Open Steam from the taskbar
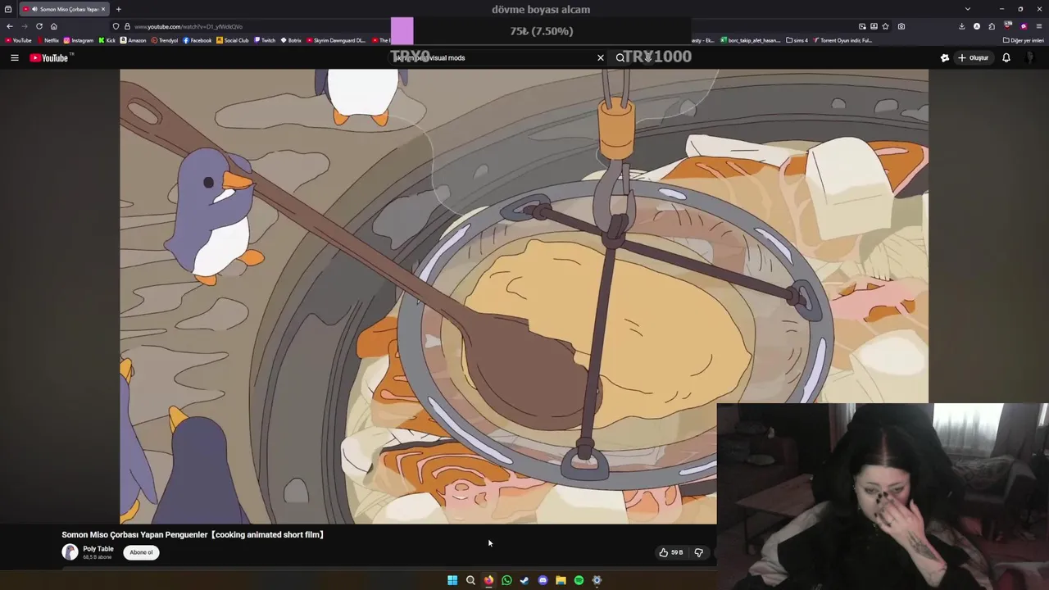 point(524,580)
